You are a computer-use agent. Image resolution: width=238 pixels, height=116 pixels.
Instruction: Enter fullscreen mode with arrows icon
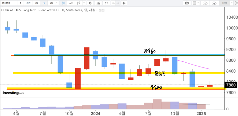point(236,3)
